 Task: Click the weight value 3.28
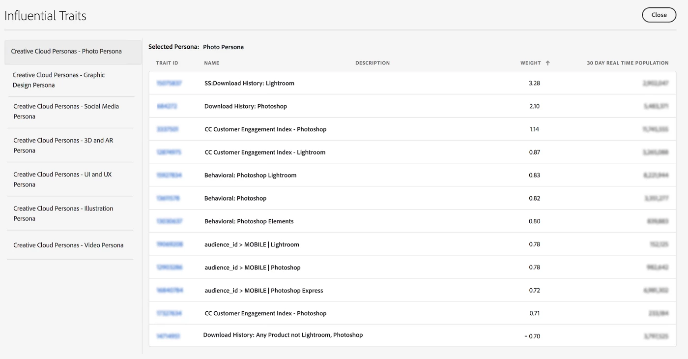click(x=534, y=83)
